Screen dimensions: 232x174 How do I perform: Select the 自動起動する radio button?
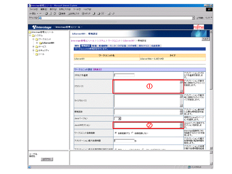(x=116, y=133)
